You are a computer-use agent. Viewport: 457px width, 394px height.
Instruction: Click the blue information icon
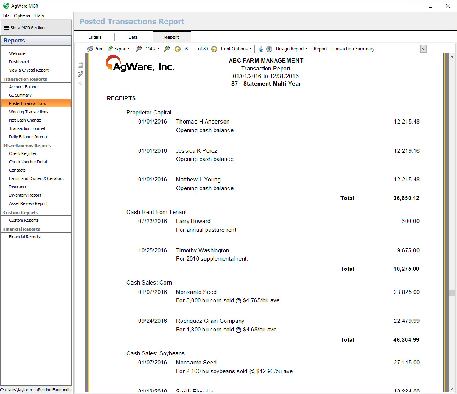[x=269, y=49]
